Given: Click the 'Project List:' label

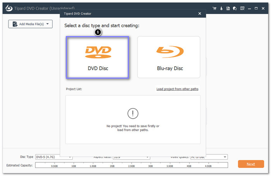Looking at the screenshot, I should [x=74, y=89].
